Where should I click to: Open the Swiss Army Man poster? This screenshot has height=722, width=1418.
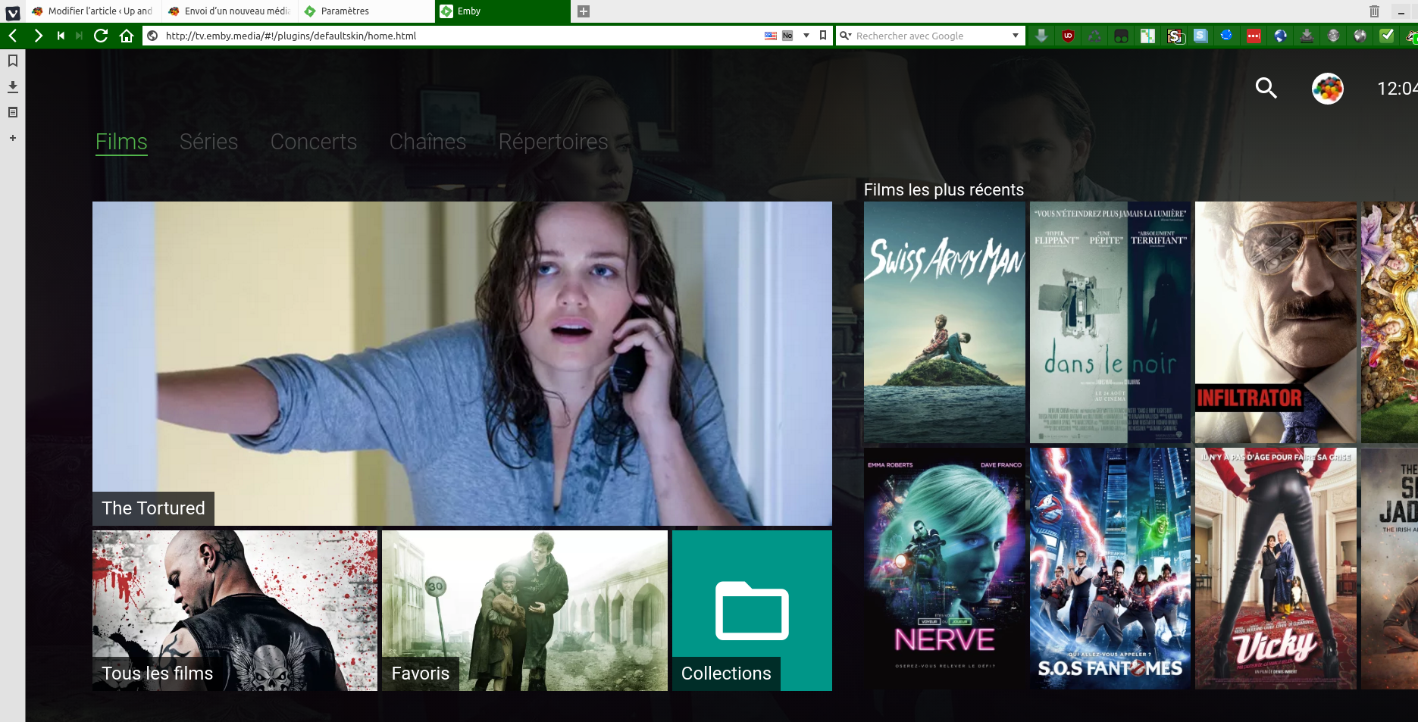point(944,322)
